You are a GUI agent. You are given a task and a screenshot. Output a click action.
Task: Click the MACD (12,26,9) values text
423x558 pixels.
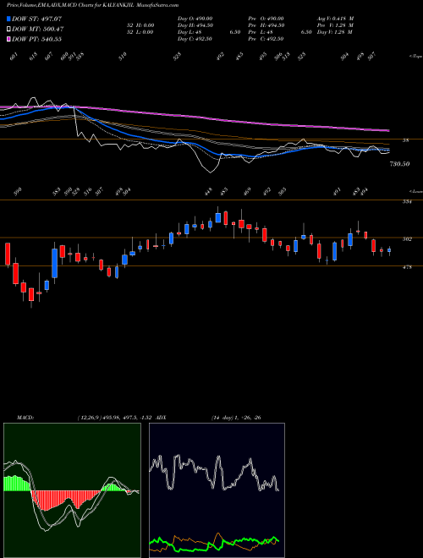(115, 418)
